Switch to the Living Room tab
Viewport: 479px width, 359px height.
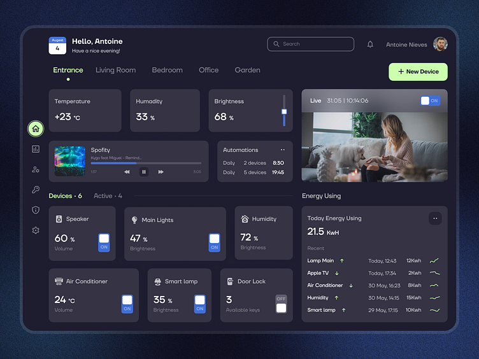pos(115,70)
